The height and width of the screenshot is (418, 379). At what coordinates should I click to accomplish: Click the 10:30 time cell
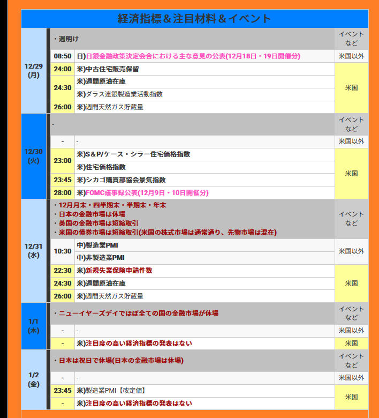click(x=63, y=251)
